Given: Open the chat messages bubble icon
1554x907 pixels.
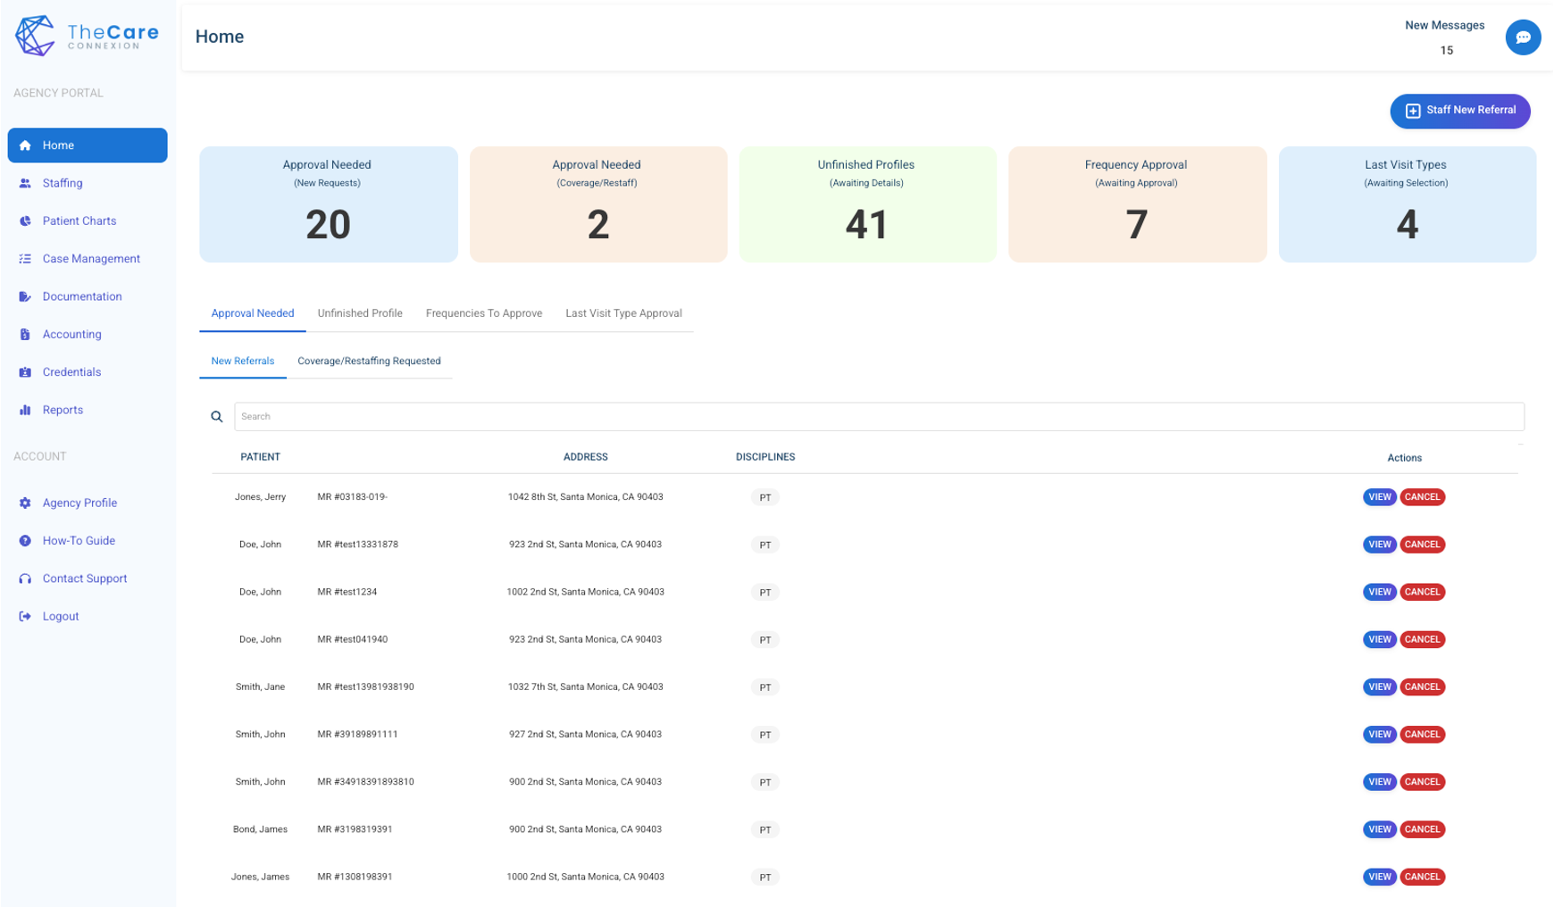Looking at the screenshot, I should (x=1523, y=37).
